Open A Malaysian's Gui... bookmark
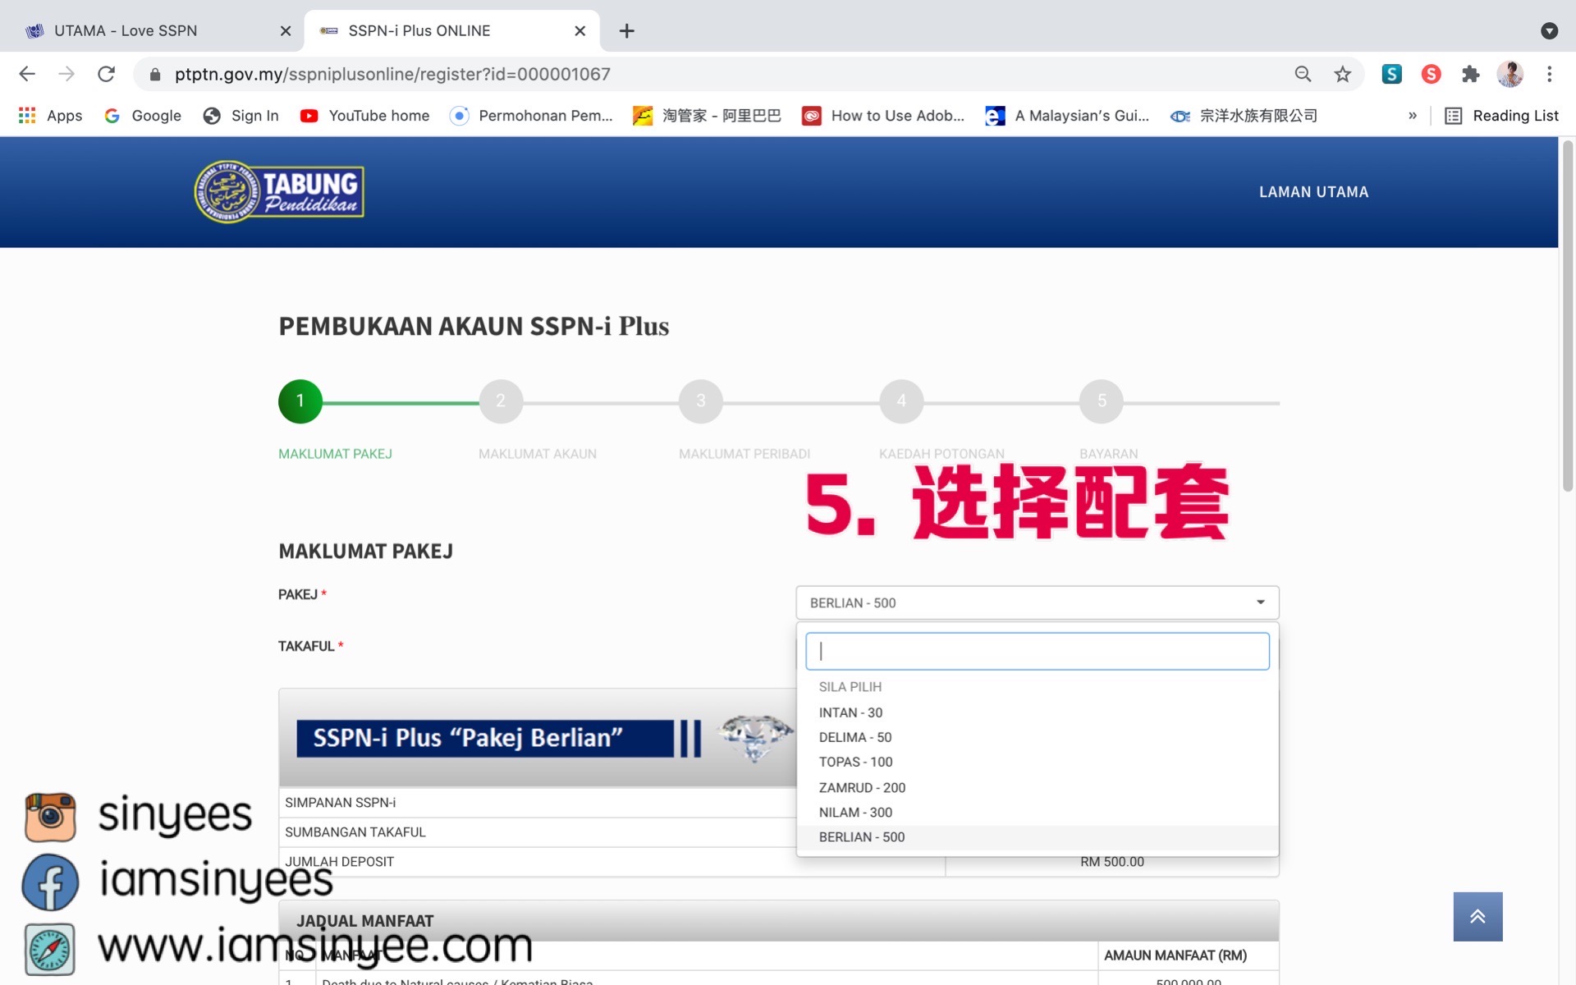This screenshot has height=985, width=1576. click(1067, 116)
